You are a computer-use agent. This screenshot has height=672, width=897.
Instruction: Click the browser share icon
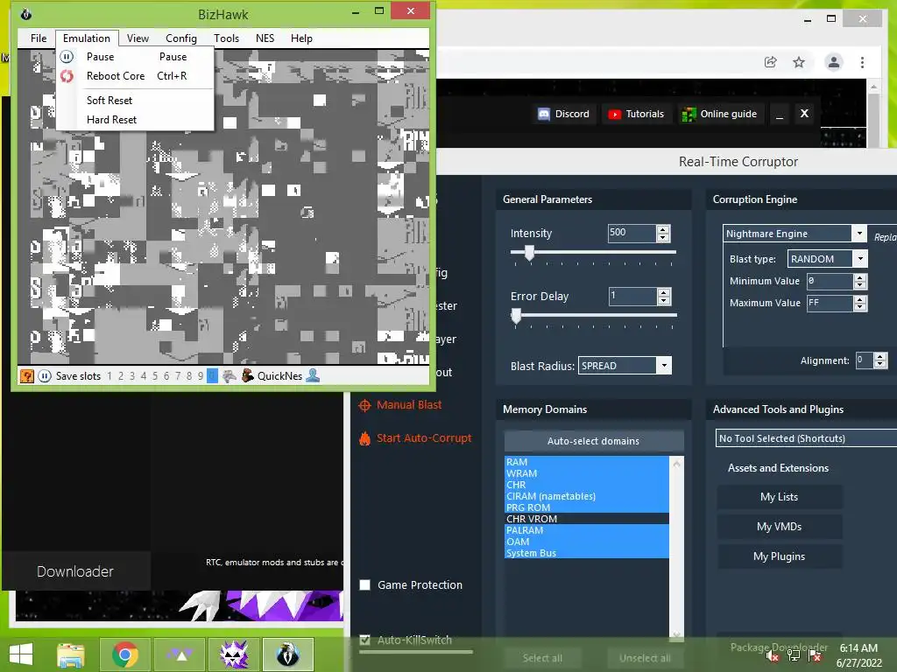click(x=771, y=62)
